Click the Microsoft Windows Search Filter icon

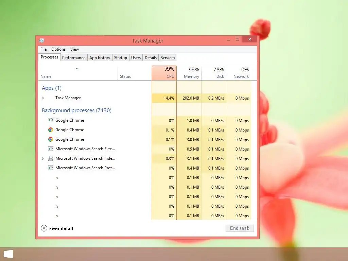click(51, 149)
